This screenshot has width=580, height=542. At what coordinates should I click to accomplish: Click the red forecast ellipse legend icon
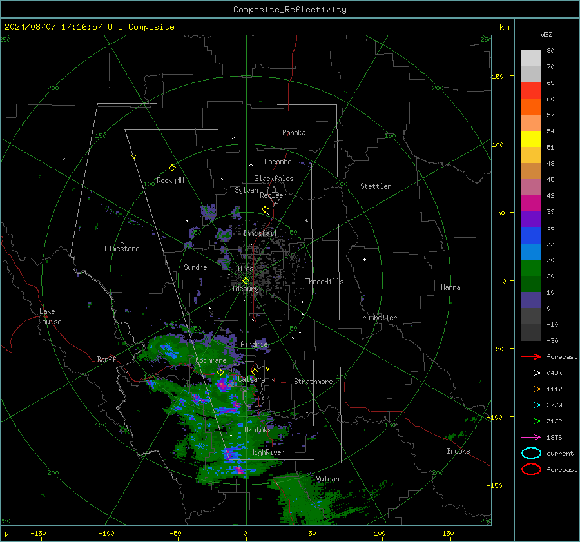point(531,469)
